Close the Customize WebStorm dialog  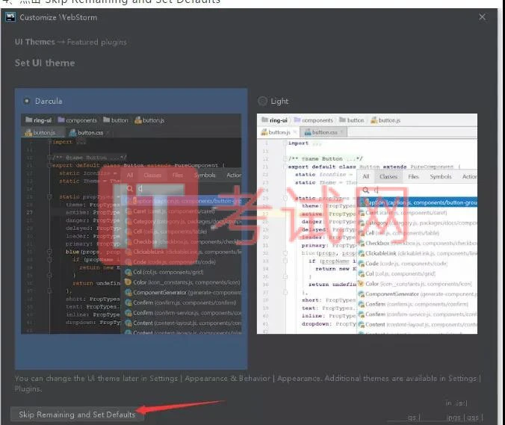482,17
